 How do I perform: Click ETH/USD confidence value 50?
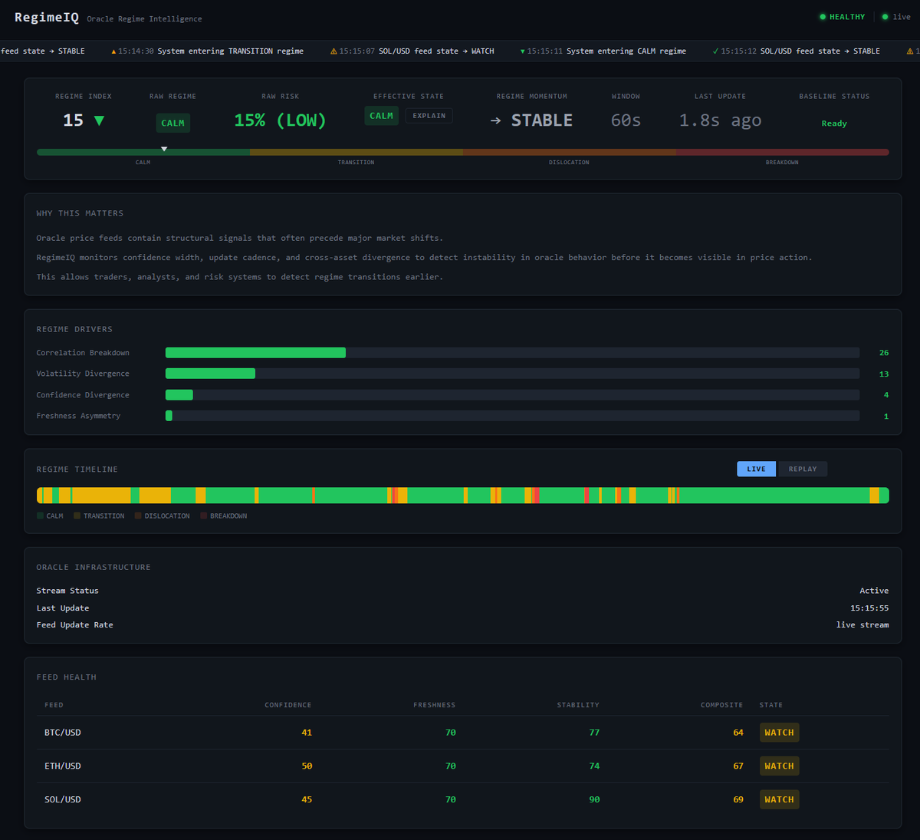point(307,766)
